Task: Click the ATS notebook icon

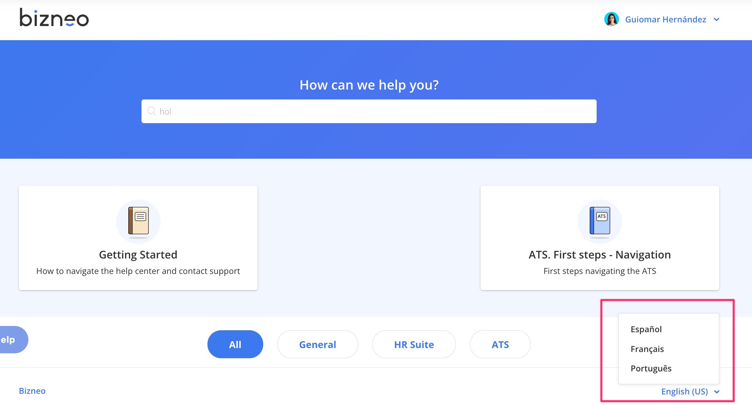Action: (x=600, y=221)
